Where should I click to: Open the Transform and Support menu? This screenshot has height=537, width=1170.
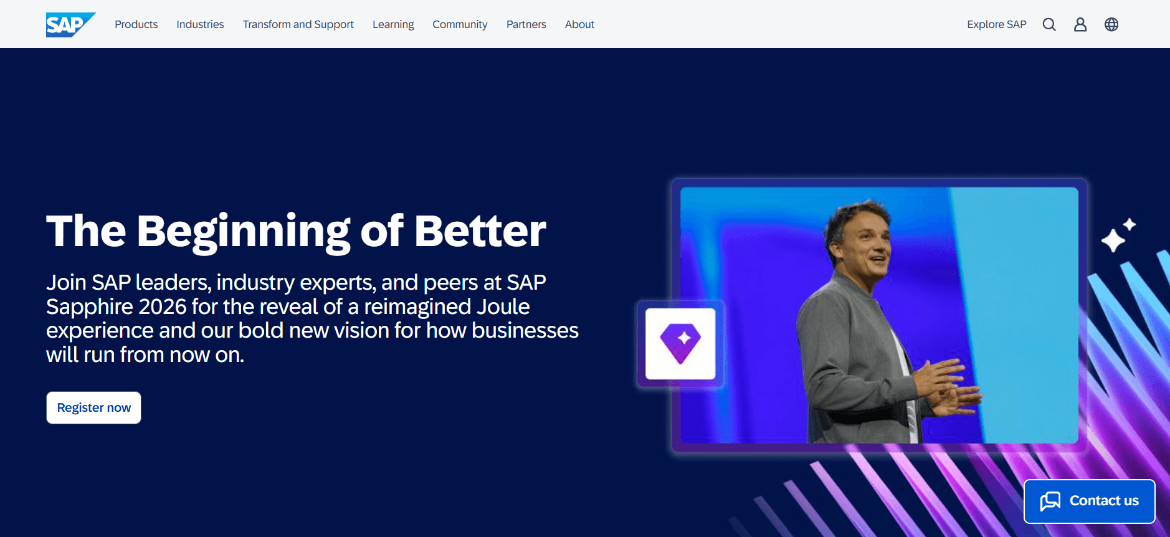pos(298,24)
